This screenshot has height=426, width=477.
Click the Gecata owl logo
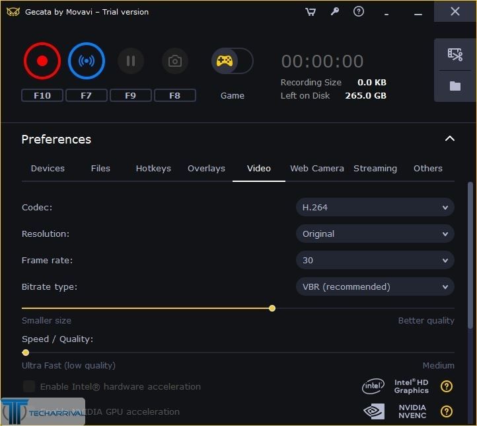tap(13, 12)
